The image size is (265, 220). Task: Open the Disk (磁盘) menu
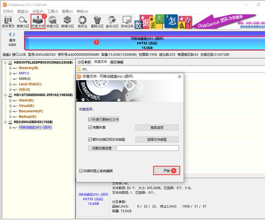pos(23,11)
